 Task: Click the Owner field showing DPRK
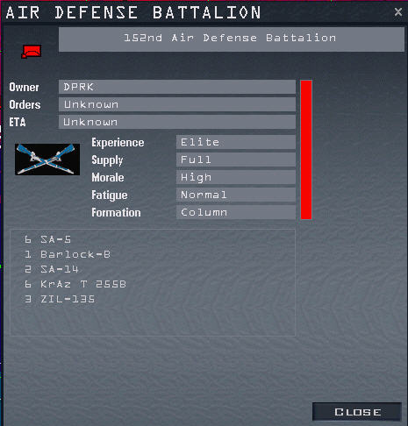(x=177, y=87)
